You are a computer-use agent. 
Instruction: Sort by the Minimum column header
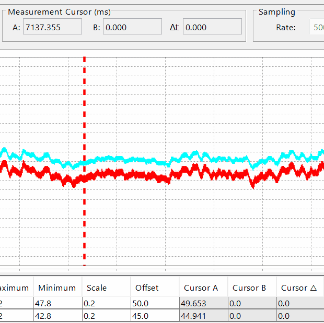[57, 288]
